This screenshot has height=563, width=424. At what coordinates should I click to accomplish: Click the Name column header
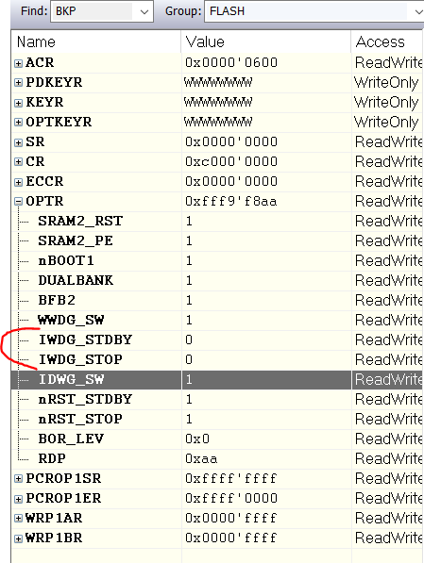click(x=96, y=42)
